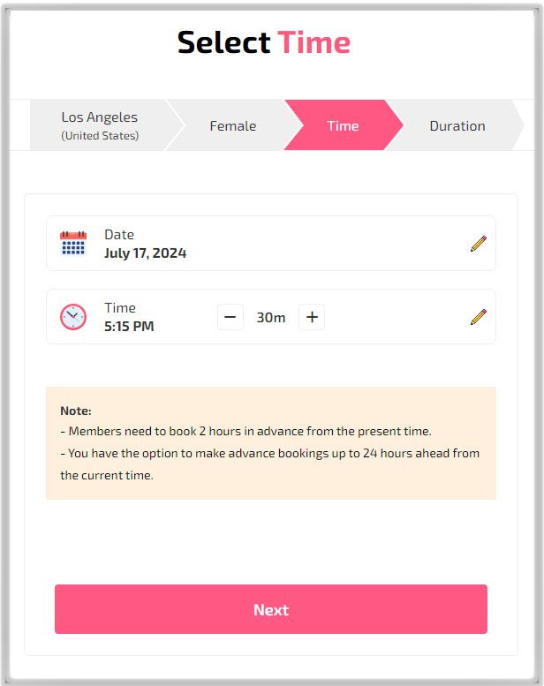Click the date value July 17, 2024

(145, 253)
